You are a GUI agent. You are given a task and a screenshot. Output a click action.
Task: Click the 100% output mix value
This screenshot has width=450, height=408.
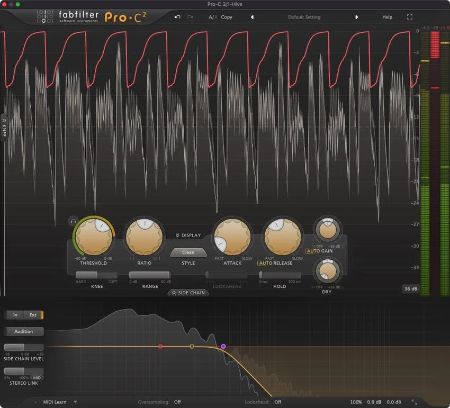pyautogui.click(x=356, y=402)
